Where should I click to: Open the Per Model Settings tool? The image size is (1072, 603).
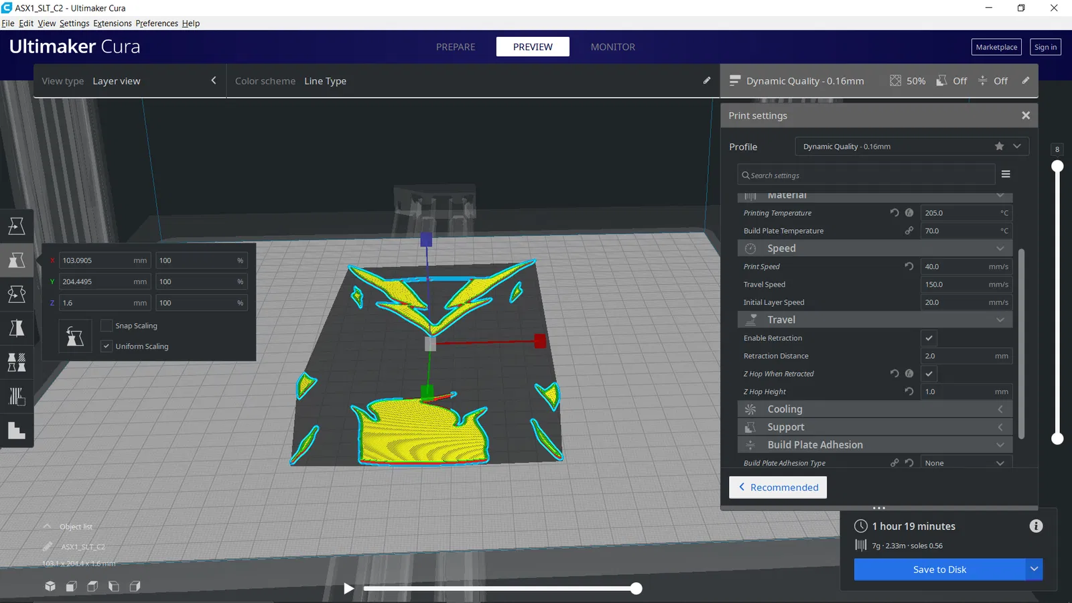point(17,362)
